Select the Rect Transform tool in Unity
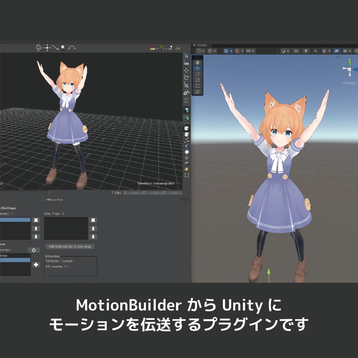The width and height of the screenshot is (358, 358). pyautogui.click(x=197, y=86)
